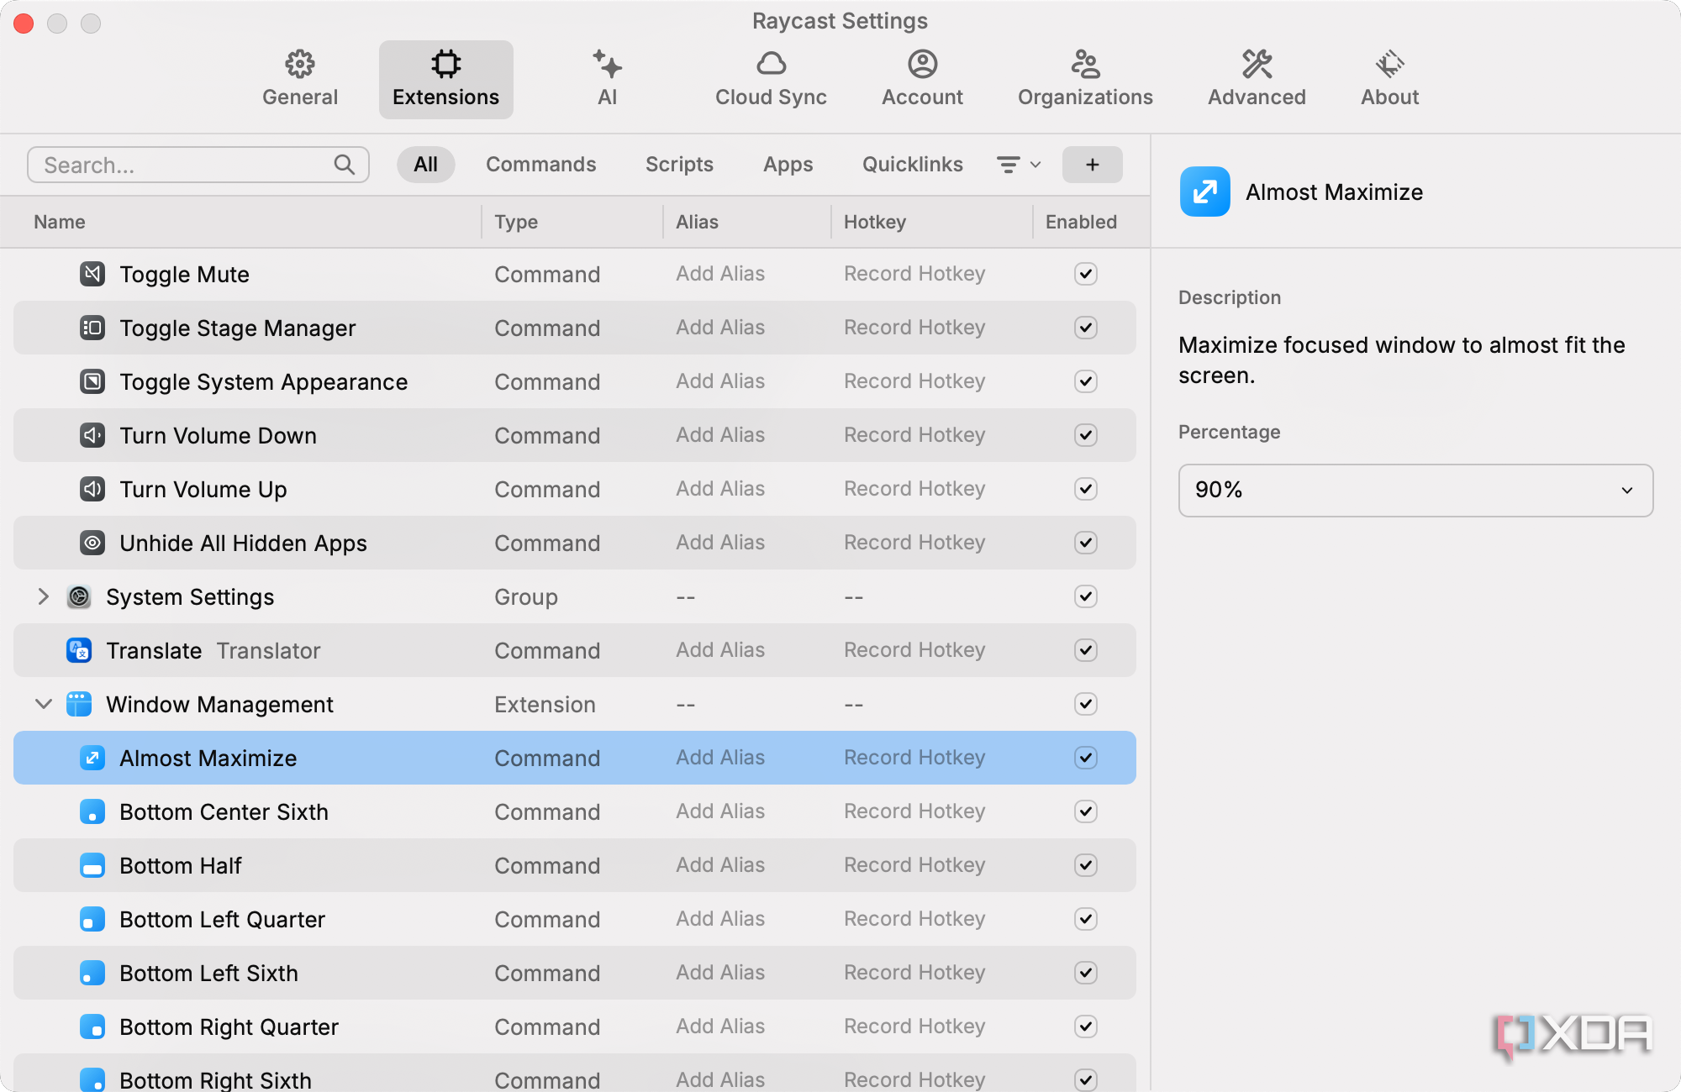Image resolution: width=1681 pixels, height=1092 pixels.
Task: Filter list by Commands
Action: pyautogui.click(x=540, y=165)
